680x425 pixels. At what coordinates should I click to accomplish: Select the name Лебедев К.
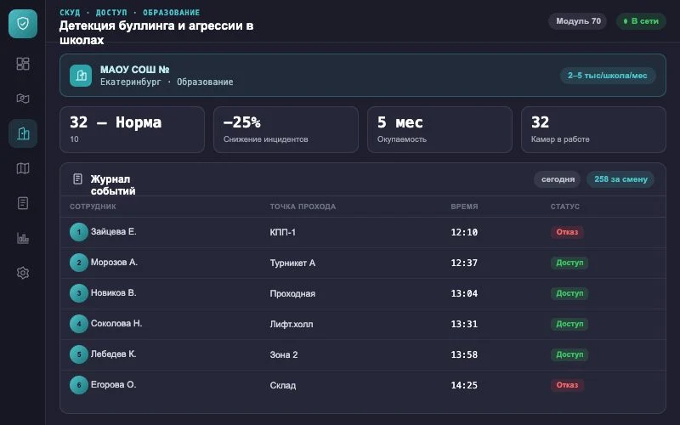114,354
